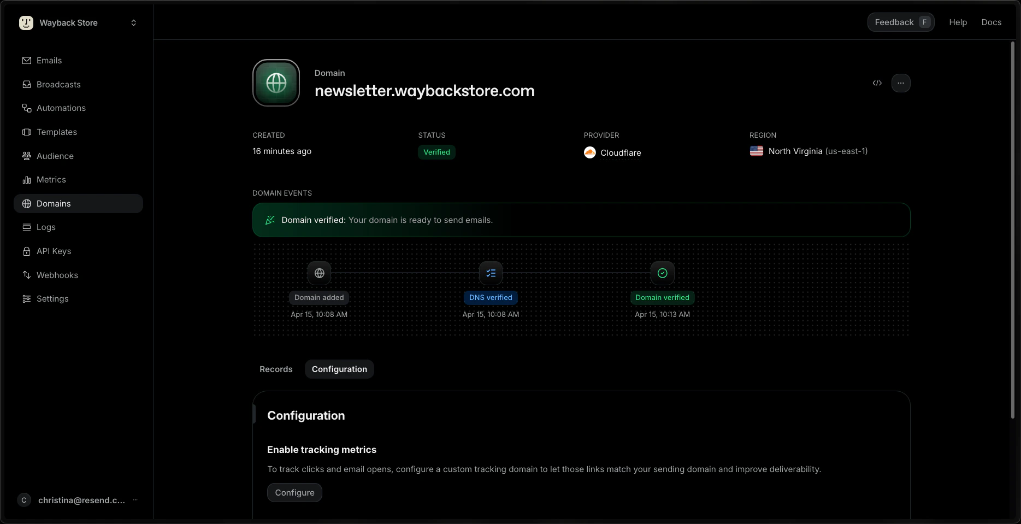Image resolution: width=1021 pixels, height=524 pixels.
Task: Click the Configure tracking button
Action: [294, 492]
